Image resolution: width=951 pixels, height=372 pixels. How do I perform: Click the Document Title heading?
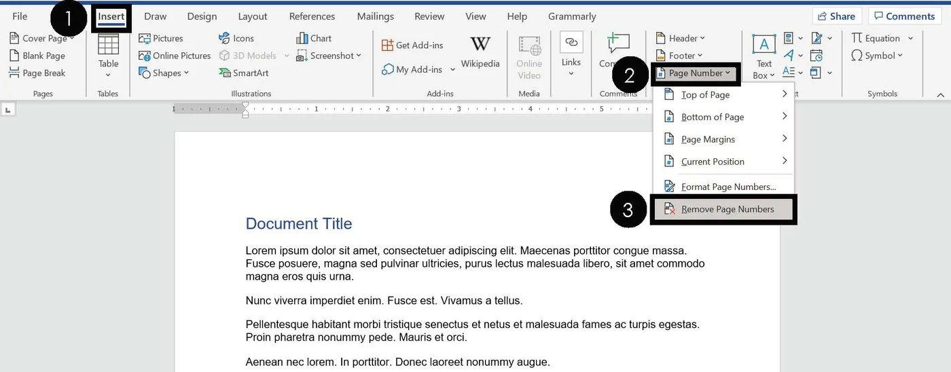(299, 223)
